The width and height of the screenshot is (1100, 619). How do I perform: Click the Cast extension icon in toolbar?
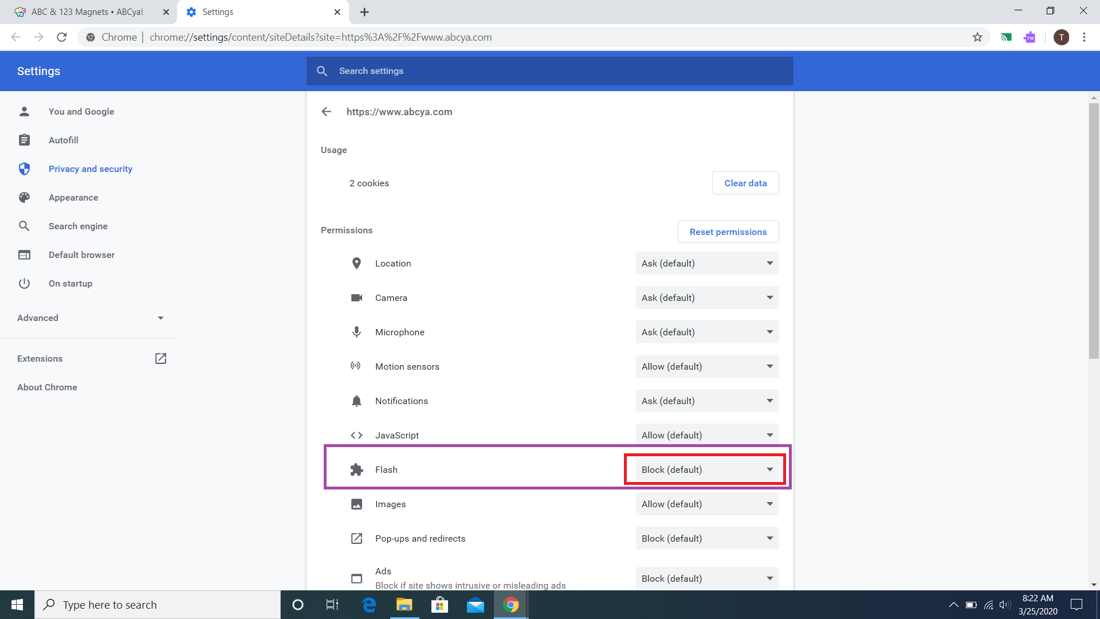(x=1006, y=37)
